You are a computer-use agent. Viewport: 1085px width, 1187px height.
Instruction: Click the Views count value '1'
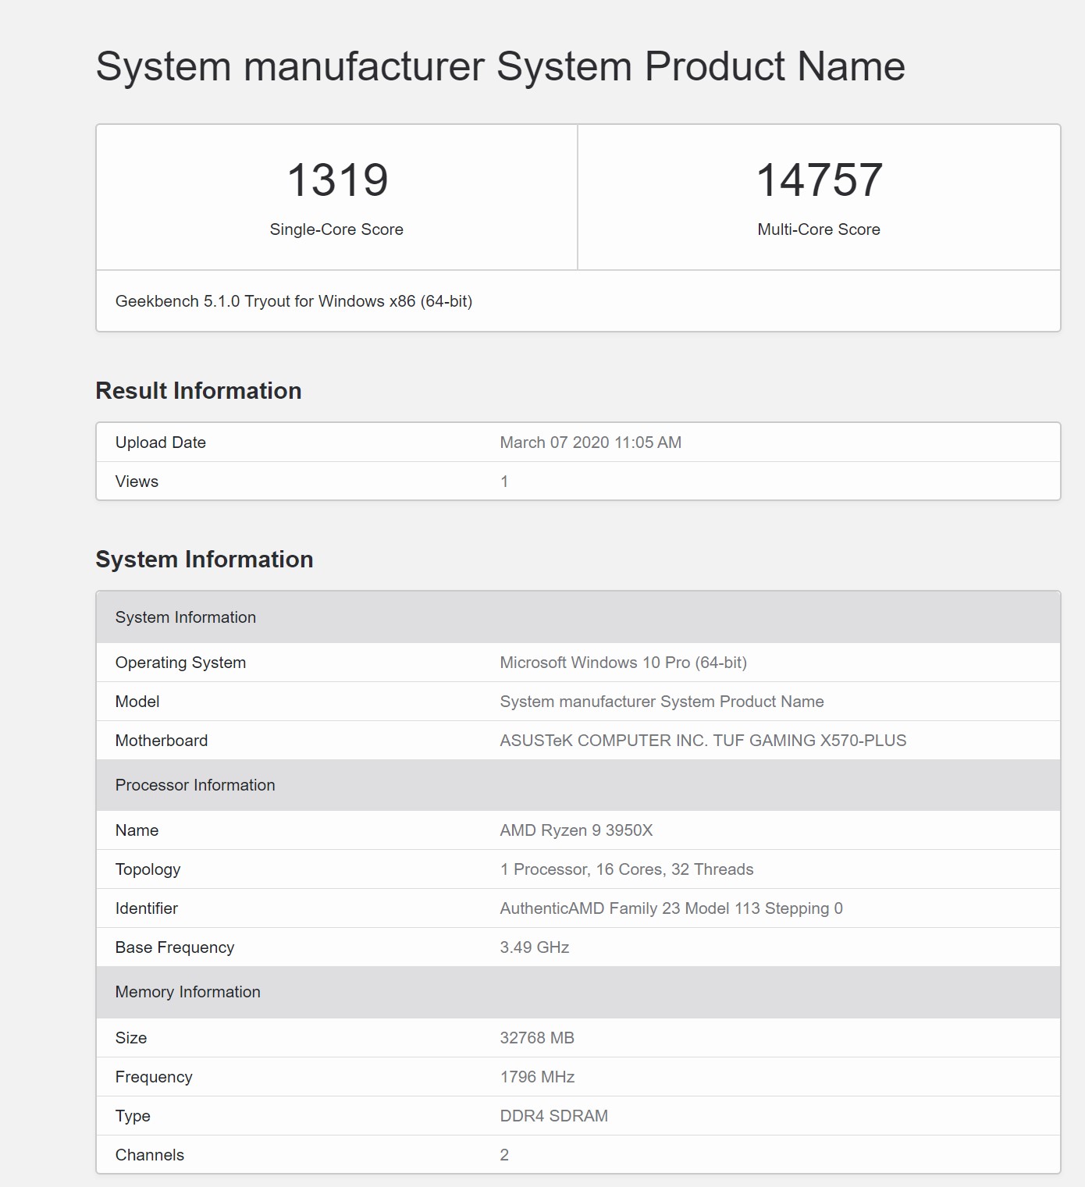[504, 482]
